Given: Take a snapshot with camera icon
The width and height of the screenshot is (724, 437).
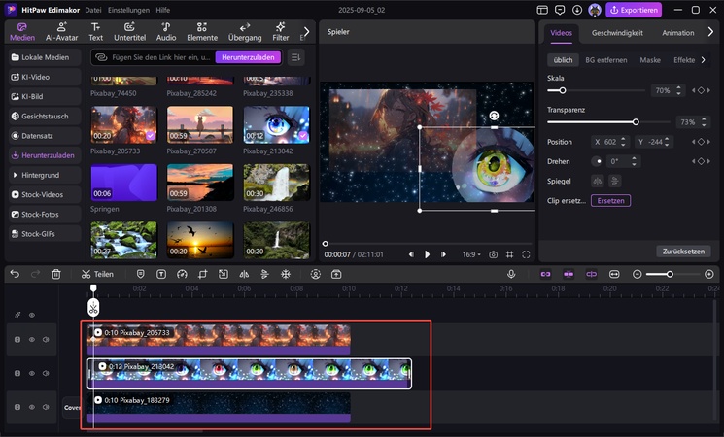Looking at the screenshot, I should (493, 254).
